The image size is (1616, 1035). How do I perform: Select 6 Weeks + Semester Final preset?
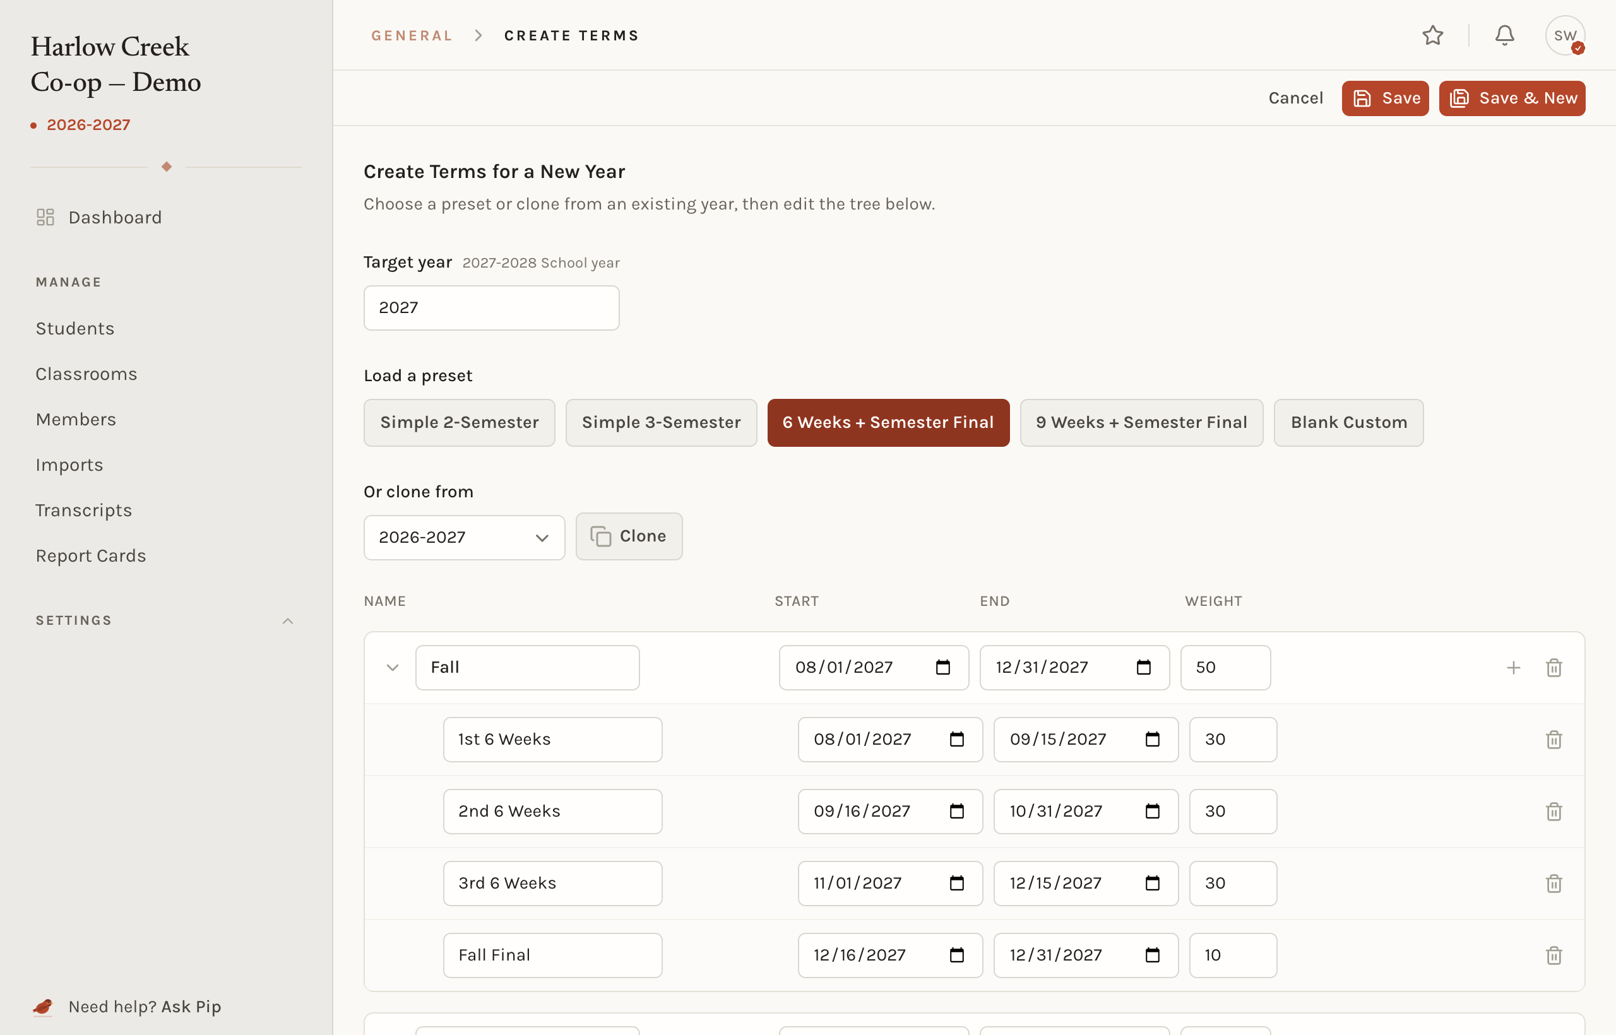(x=888, y=422)
